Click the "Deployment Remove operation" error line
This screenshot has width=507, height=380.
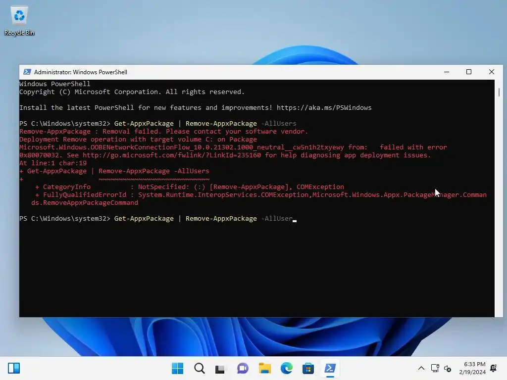coord(138,139)
